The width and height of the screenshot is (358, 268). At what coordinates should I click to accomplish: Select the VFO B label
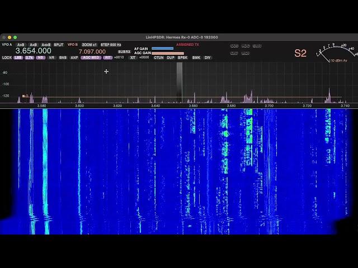click(73, 45)
